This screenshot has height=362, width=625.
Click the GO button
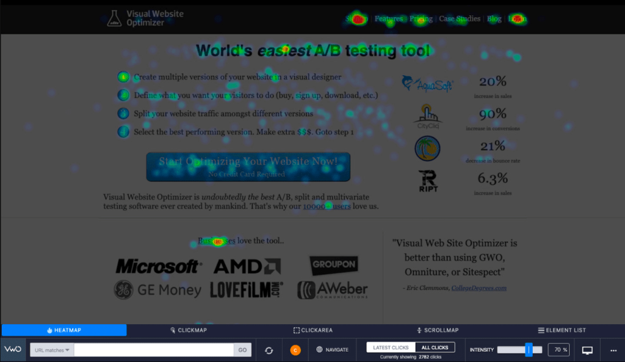pyautogui.click(x=242, y=350)
